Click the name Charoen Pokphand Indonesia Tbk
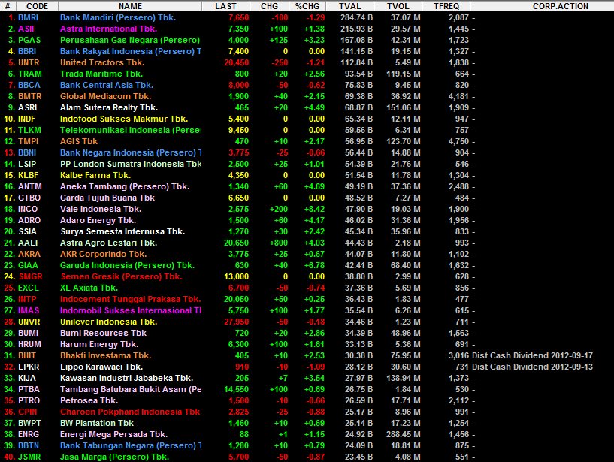This screenshot has height=462, width=614. 130,412
